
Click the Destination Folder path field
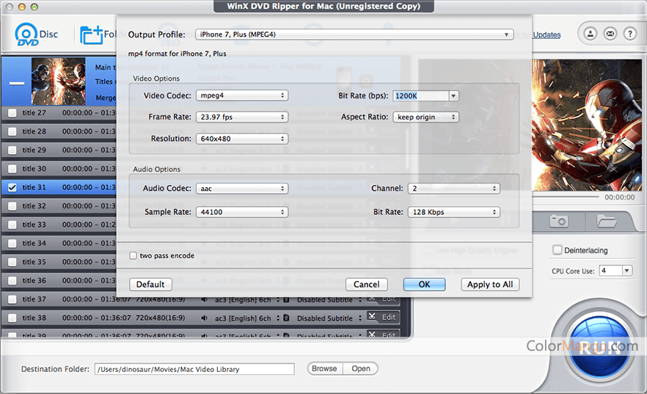[x=194, y=369]
